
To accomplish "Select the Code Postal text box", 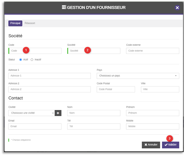I will (x=116, y=89).
